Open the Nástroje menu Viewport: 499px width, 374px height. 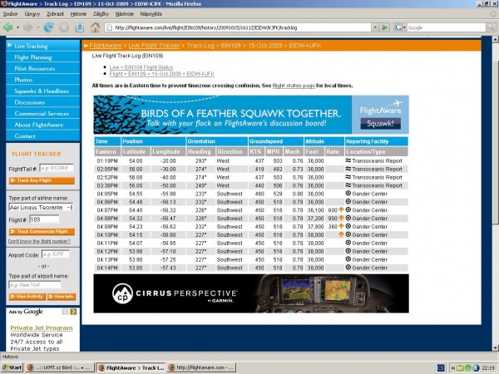[x=125, y=14]
